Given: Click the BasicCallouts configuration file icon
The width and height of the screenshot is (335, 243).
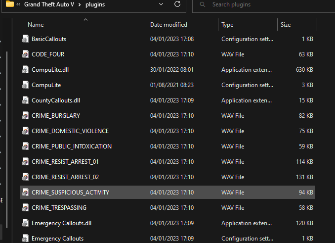Looking at the screenshot, I should (x=26, y=39).
